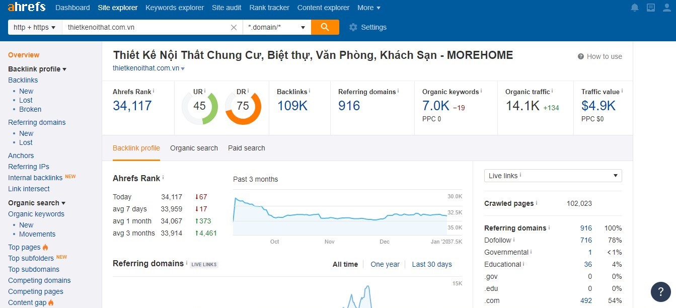Switch to the Paid search tab
Screen dimensions: 676x308
(246, 148)
